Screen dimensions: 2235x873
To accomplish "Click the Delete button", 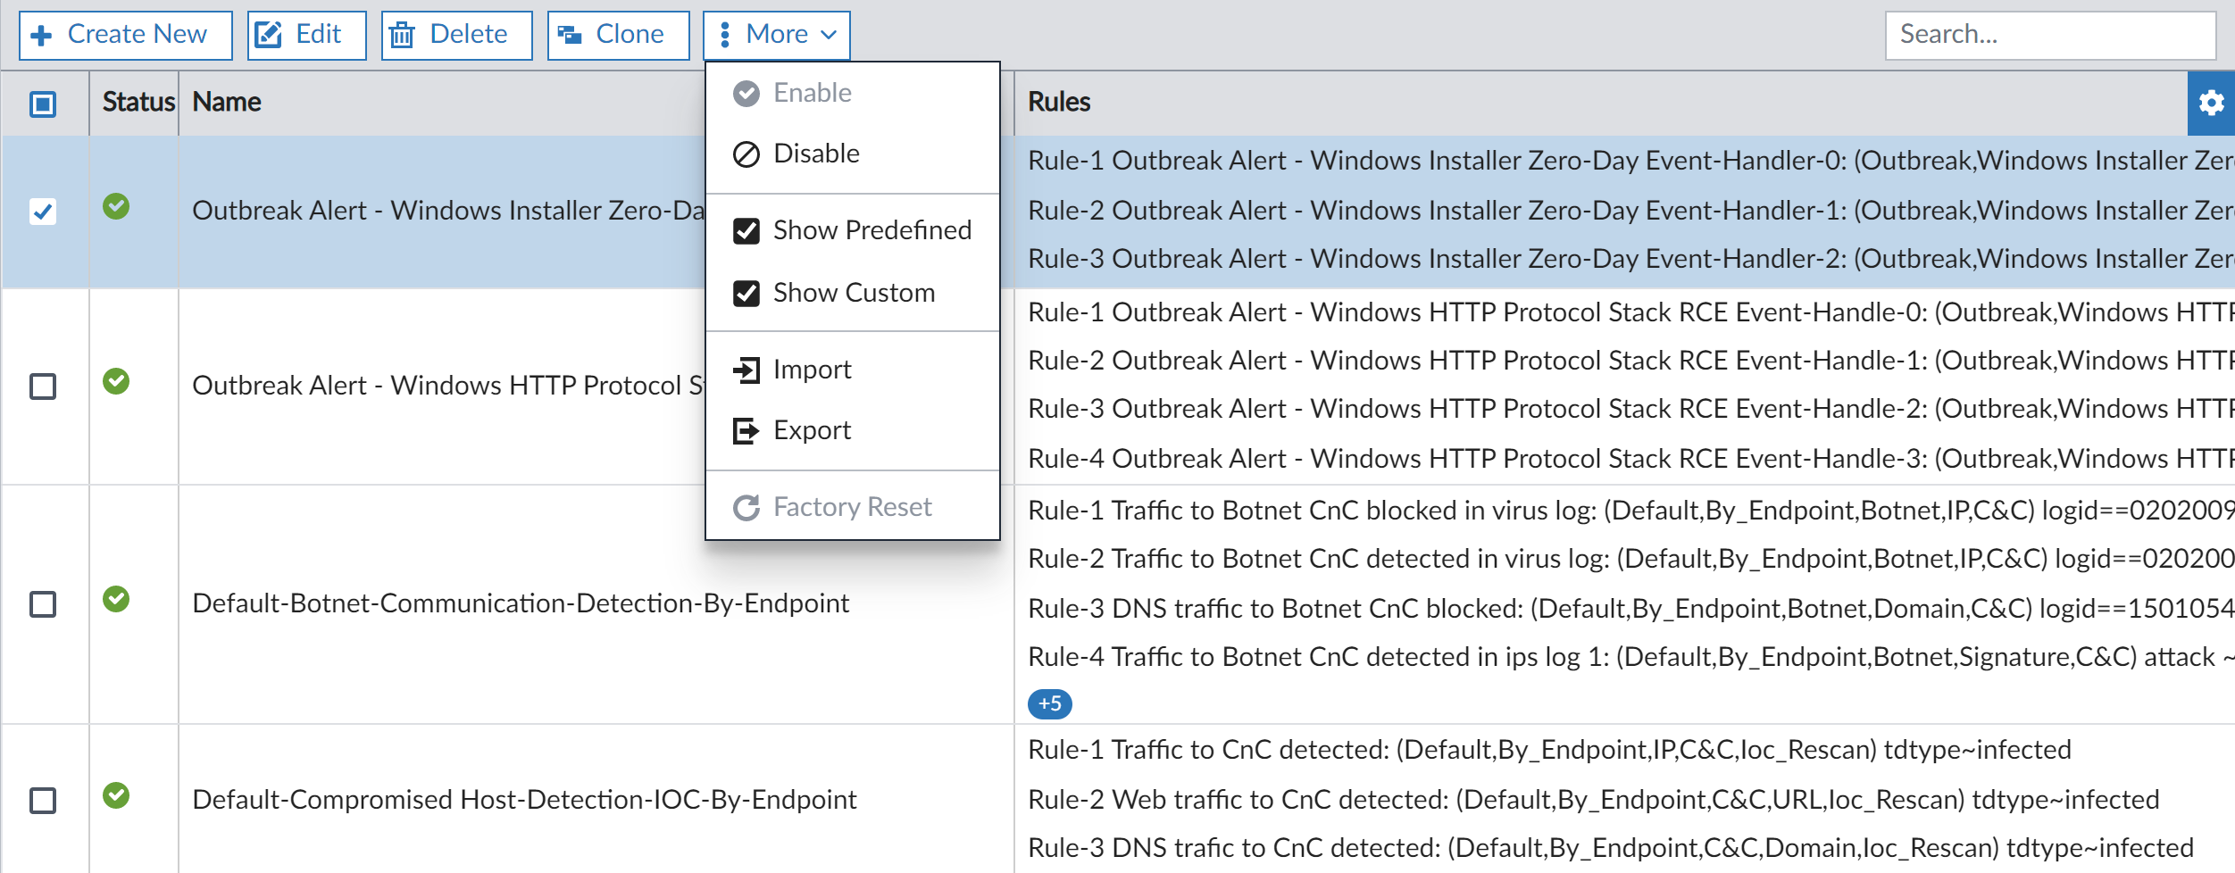I will tap(456, 34).
